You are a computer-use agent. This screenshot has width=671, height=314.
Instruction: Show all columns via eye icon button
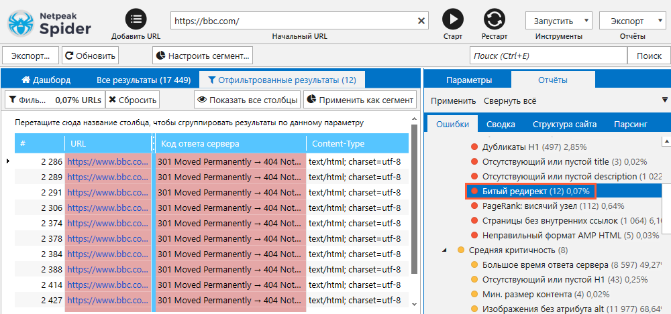point(247,100)
